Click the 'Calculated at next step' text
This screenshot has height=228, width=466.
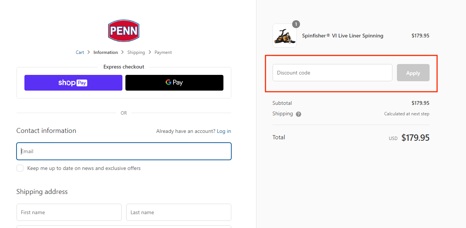click(407, 114)
